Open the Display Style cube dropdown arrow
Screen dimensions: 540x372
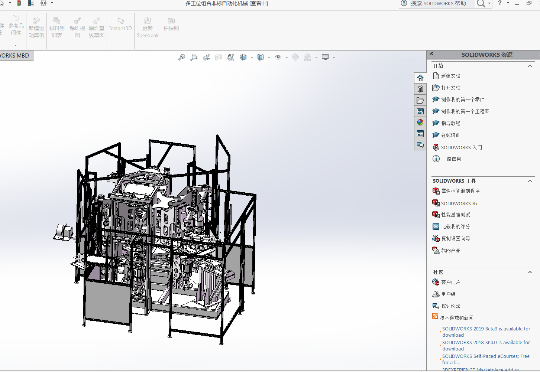pyautogui.click(x=269, y=58)
